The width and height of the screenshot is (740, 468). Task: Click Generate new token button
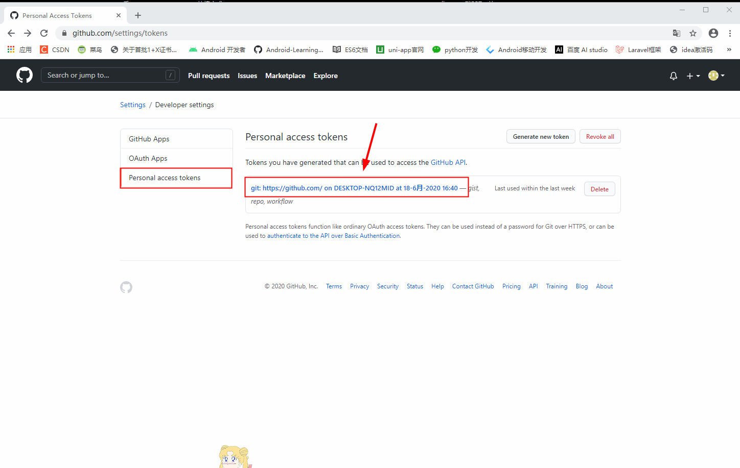point(541,137)
